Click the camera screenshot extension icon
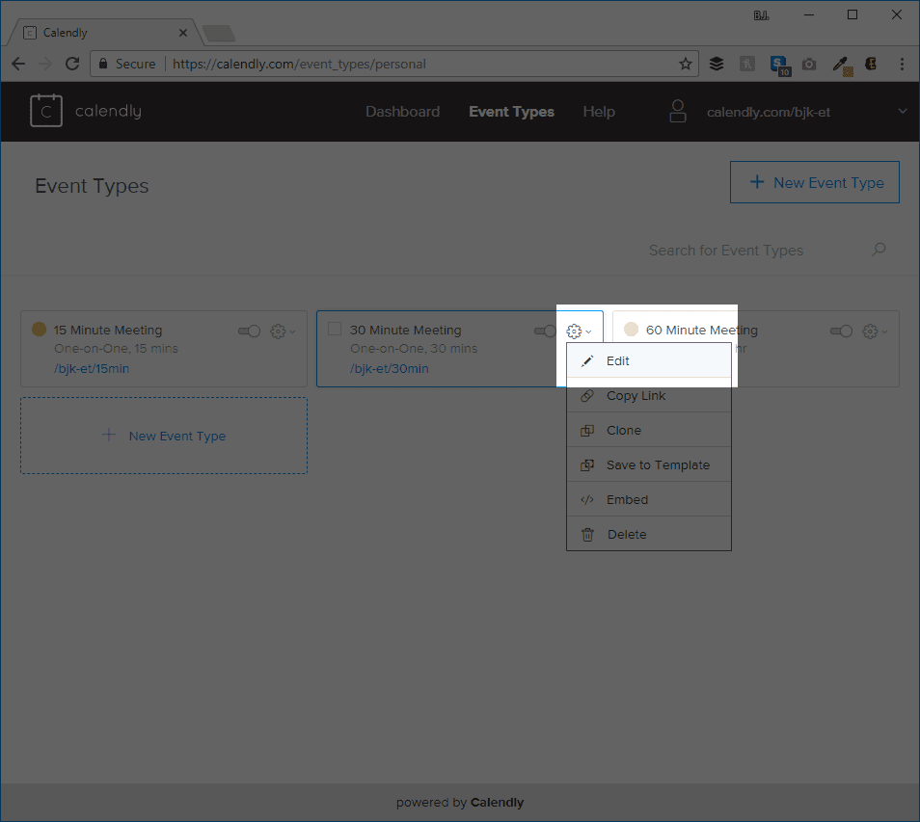This screenshot has height=822, width=920. (x=809, y=64)
